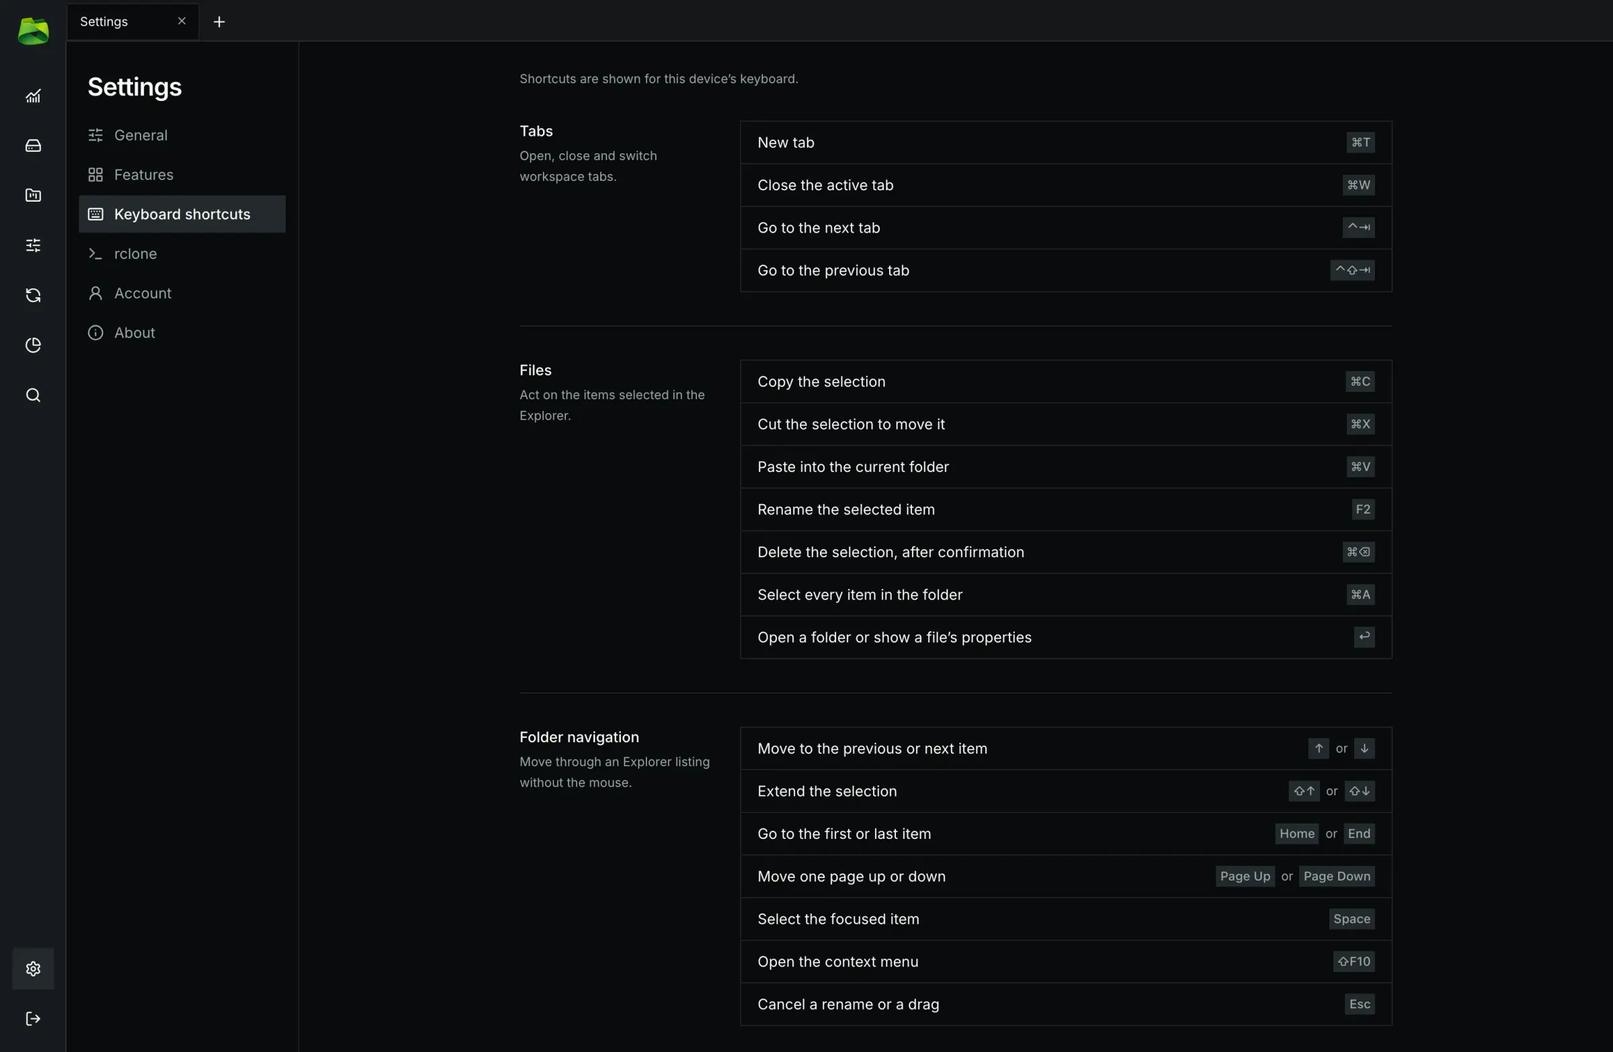Click the Page Down key badge
The height and width of the screenshot is (1052, 1613).
coord(1337,877)
